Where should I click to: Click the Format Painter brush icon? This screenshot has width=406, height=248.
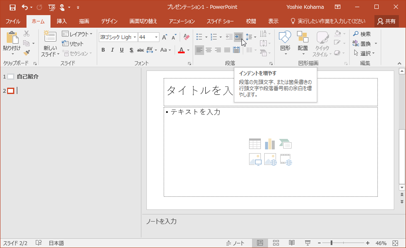coord(27,53)
